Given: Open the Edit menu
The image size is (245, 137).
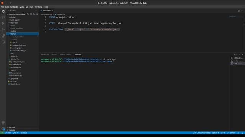Looking at the screenshot, I should click(x=7, y=7).
